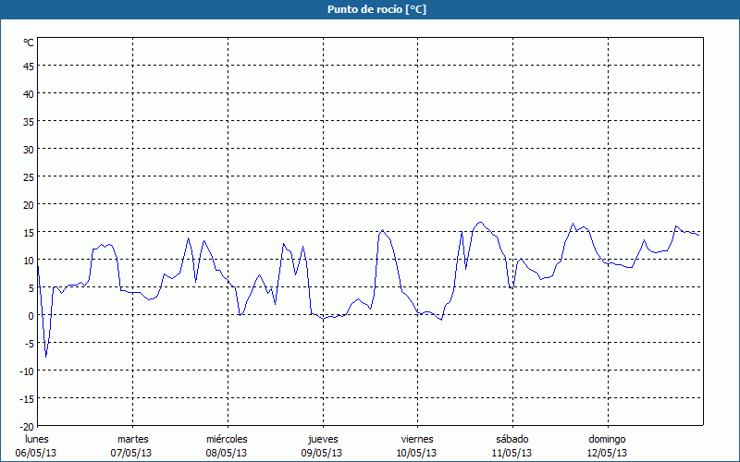Click the date label 06/05/13
The image size is (740, 462).
point(37,453)
